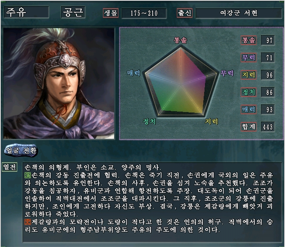Click the Zhou Yu character portrait
The image size is (285, 247).
pos(59,83)
